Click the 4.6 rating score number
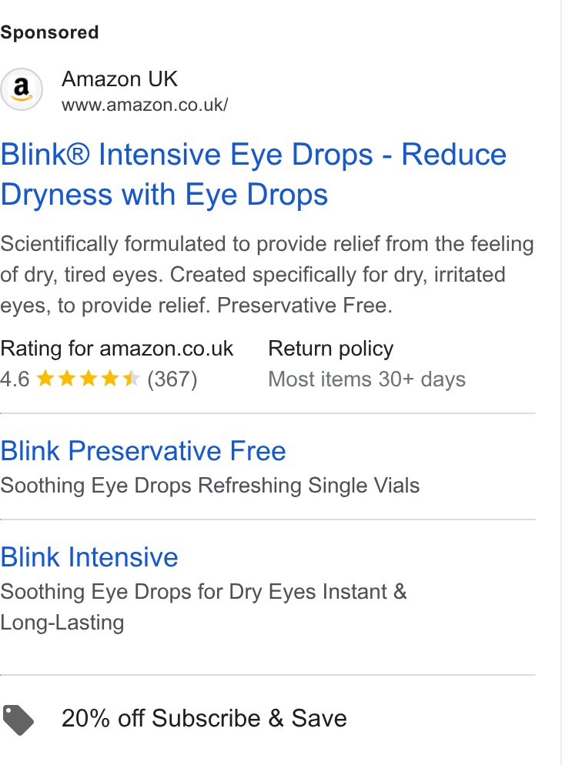 tap(15, 379)
